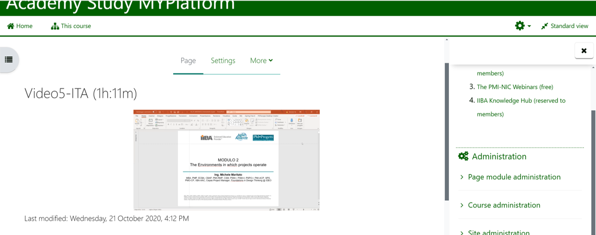Screen dimensions: 596x235
Task: Click the Administration gears icon
Action: [x=463, y=157]
